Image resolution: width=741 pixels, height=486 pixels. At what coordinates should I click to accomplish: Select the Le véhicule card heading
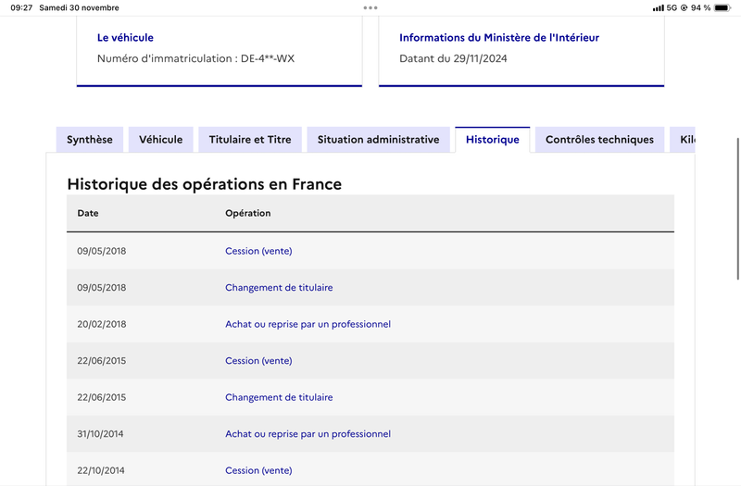tap(125, 38)
